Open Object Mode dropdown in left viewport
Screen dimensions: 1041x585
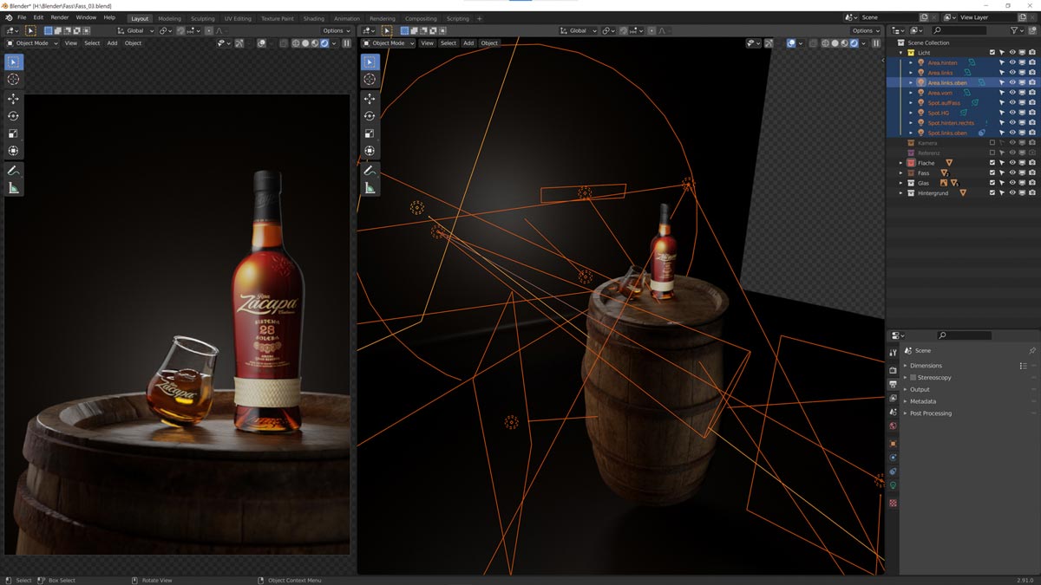[32, 43]
